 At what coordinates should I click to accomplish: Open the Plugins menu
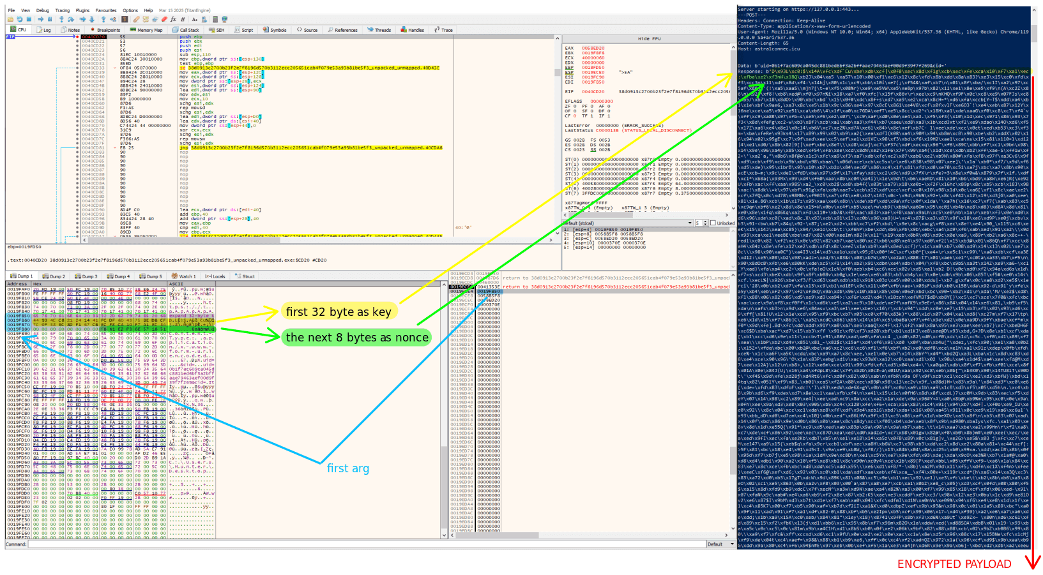click(x=82, y=10)
